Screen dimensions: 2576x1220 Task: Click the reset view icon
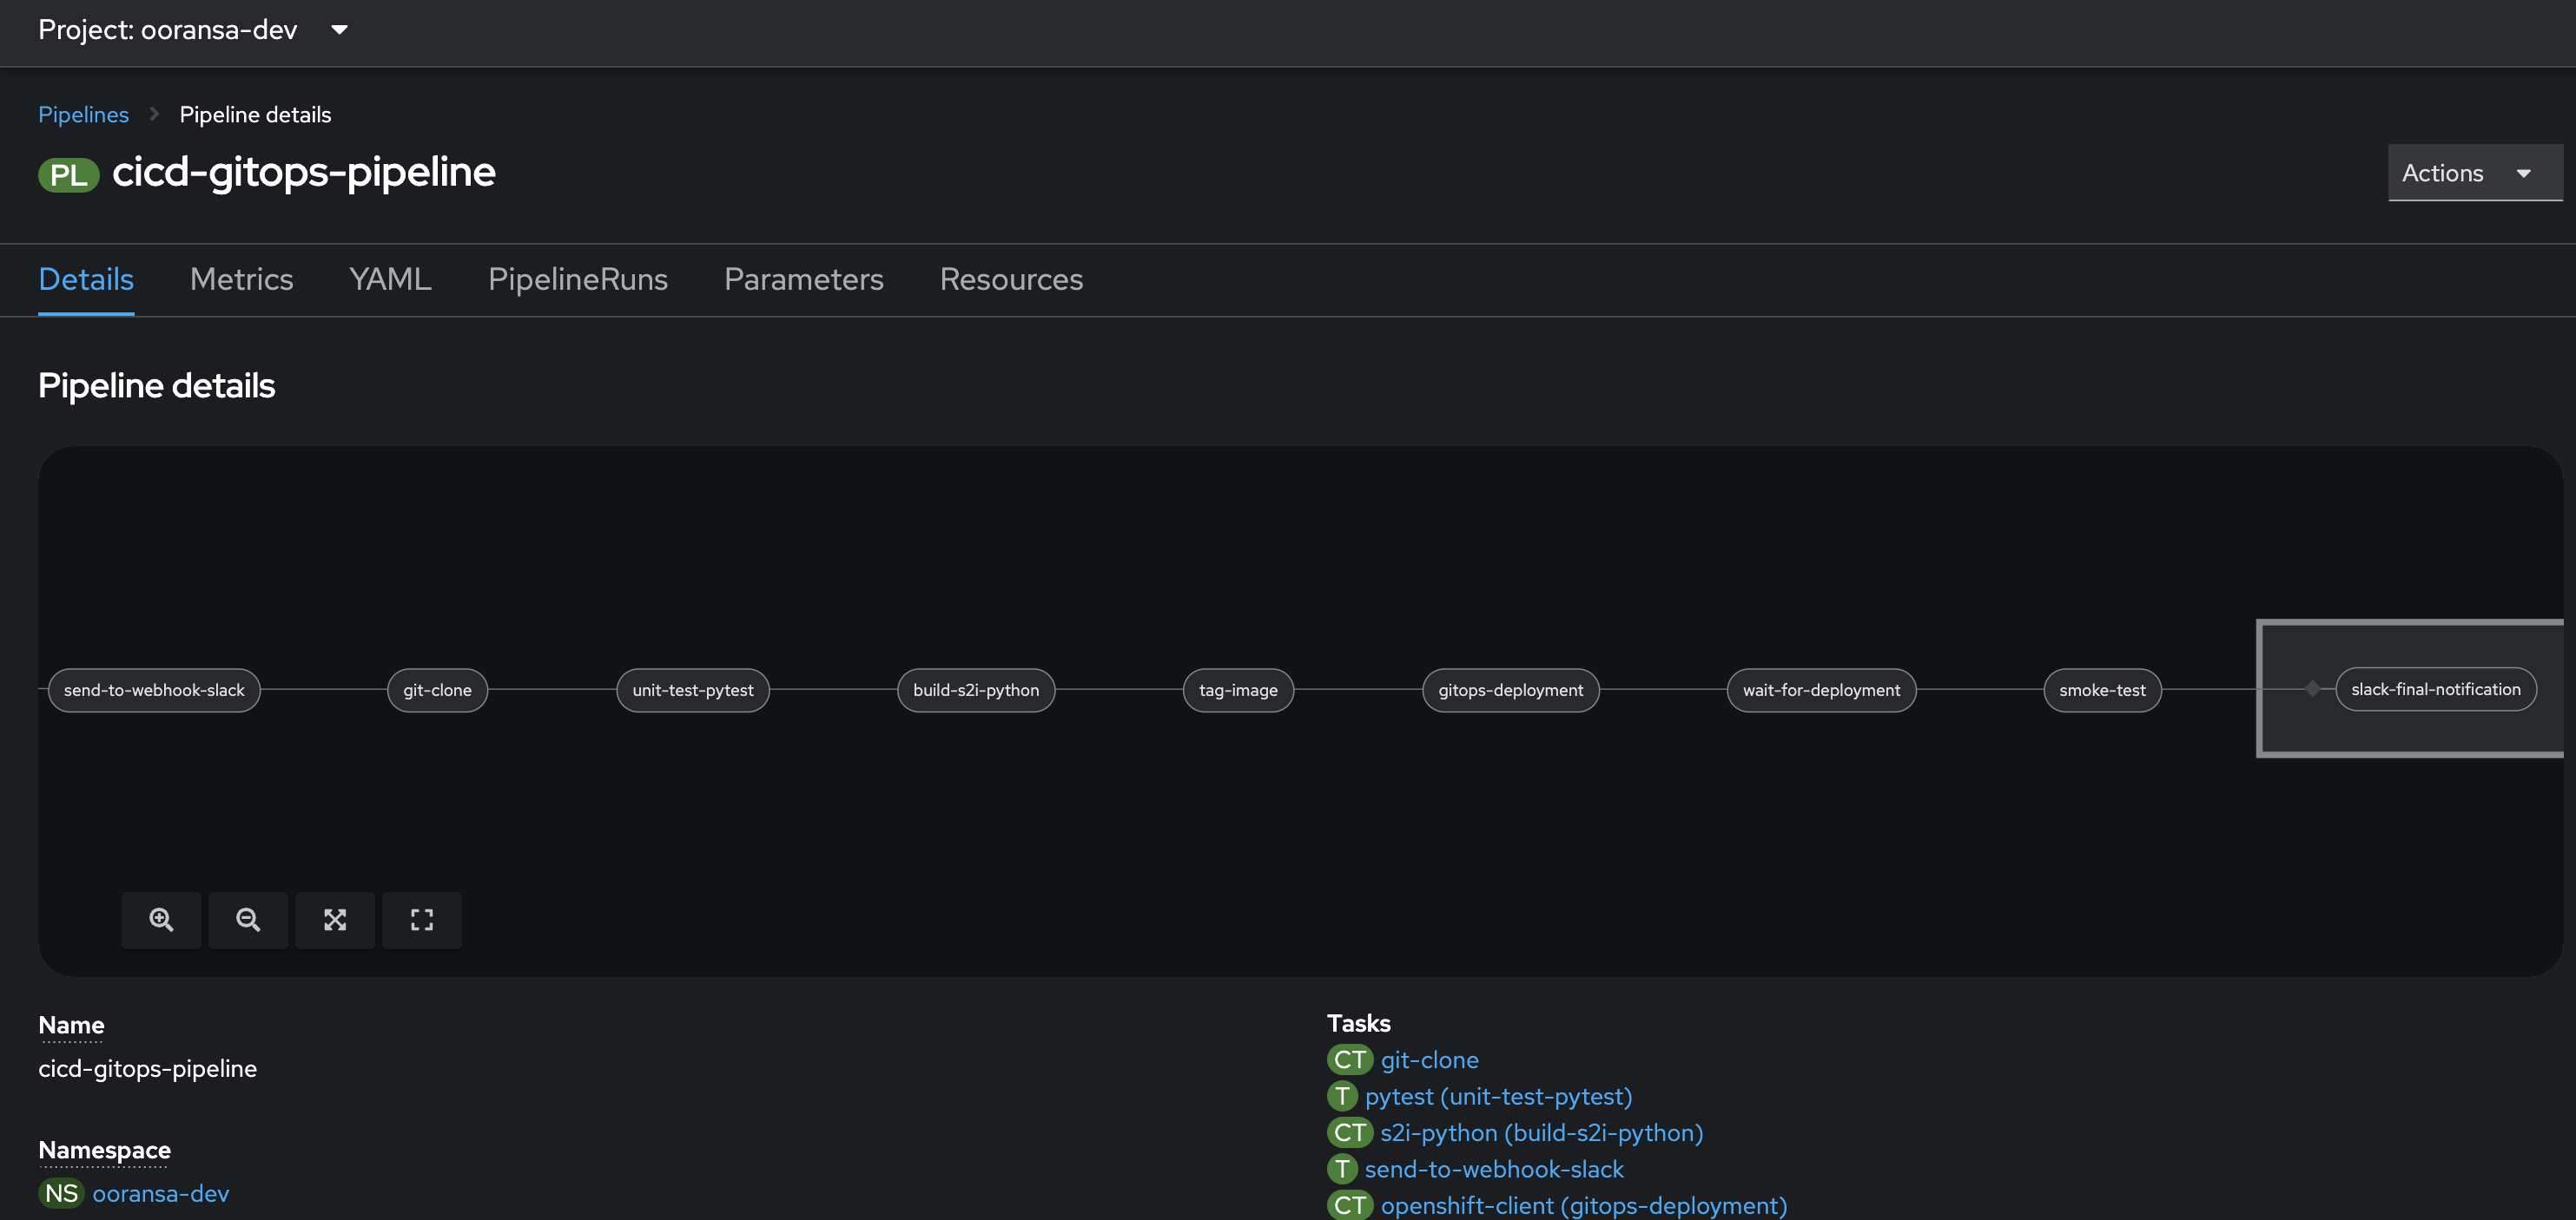422,919
